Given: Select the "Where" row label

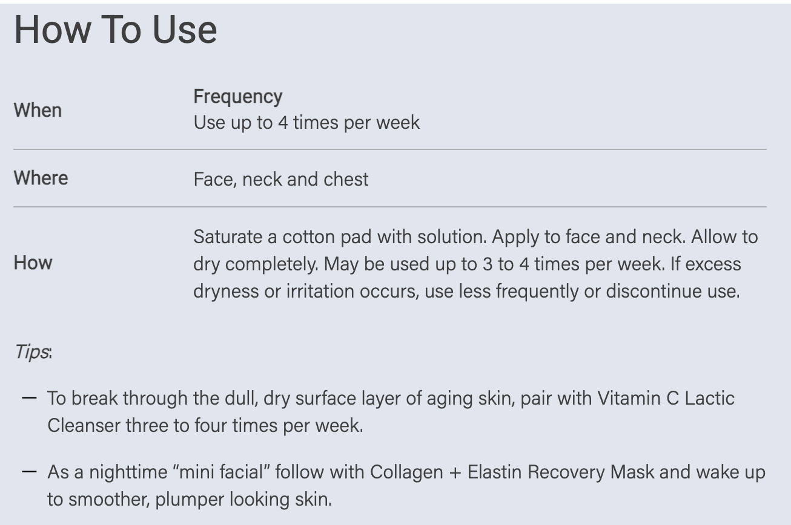Looking at the screenshot, I should [41, 178].
